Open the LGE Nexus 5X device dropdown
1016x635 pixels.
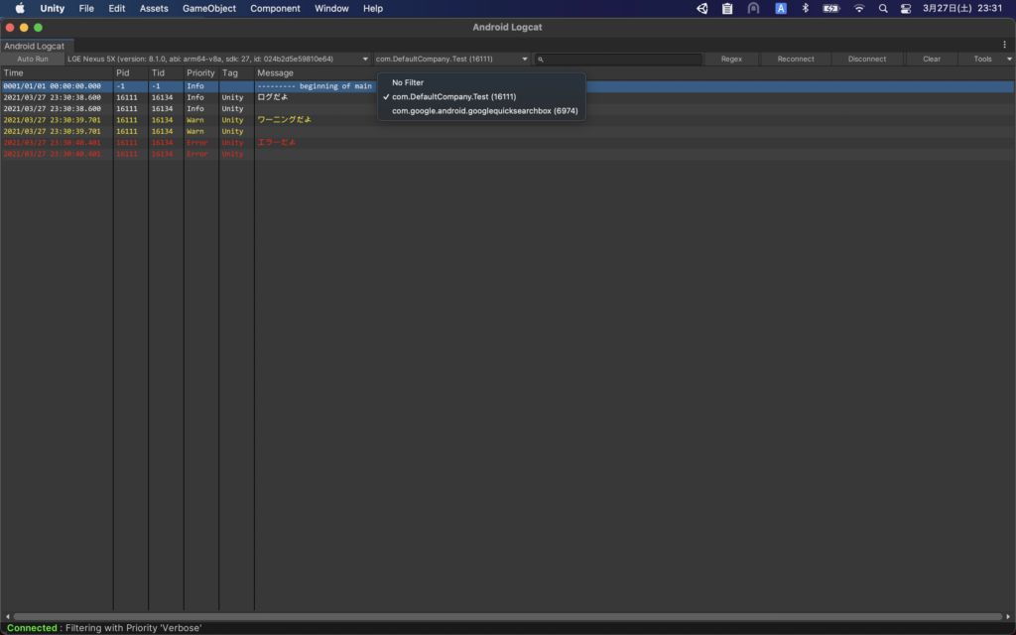point(213,59)
